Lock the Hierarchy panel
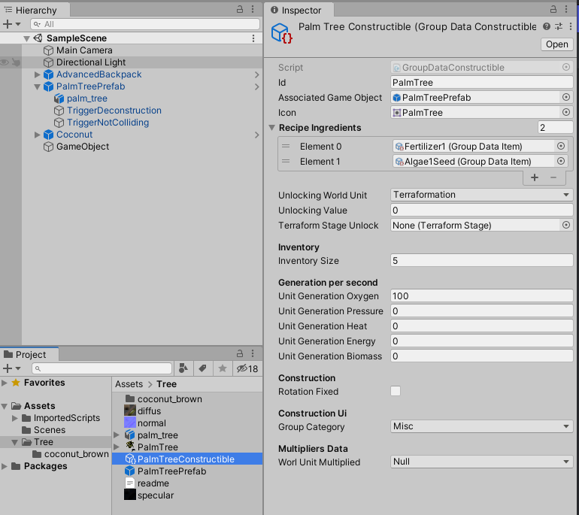This screenshot has width=579, height=515. point(240,9)
